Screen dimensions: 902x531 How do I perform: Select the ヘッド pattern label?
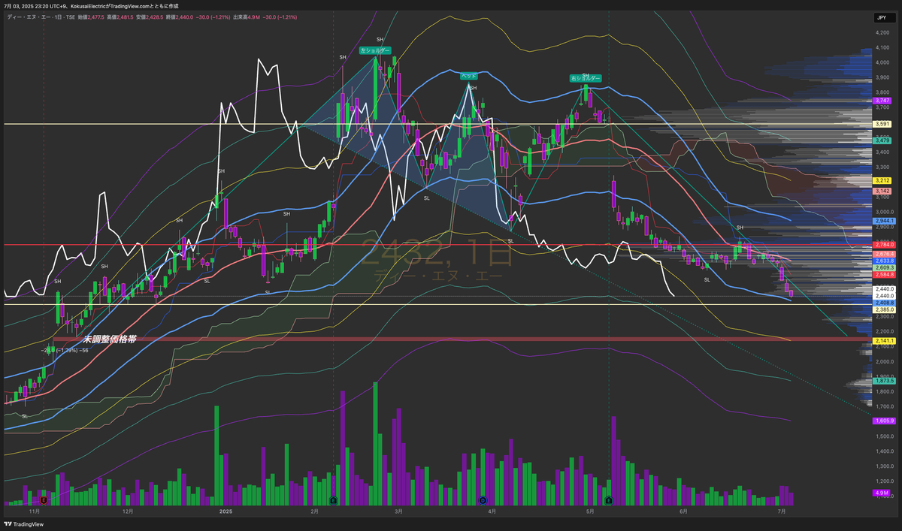point(468,76)
